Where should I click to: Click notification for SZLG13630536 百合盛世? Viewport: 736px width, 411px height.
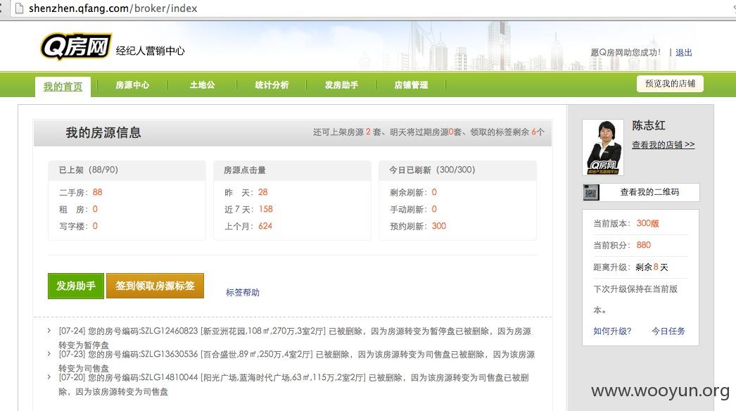pyautogui.click(x=297, y=361)
